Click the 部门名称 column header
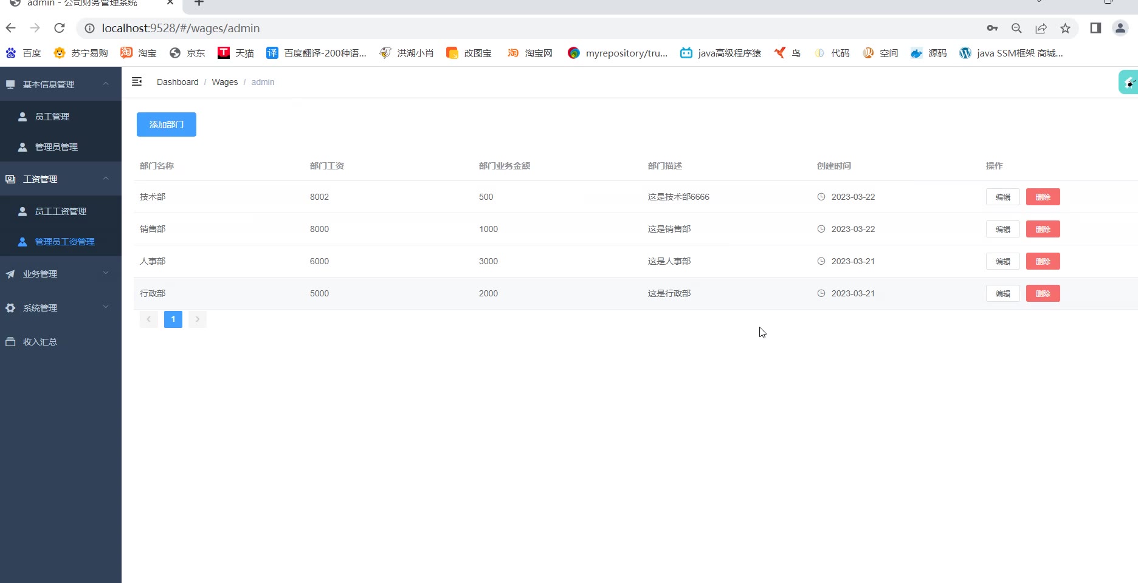This screenshot has width=1138, height=583. point(157,166)
